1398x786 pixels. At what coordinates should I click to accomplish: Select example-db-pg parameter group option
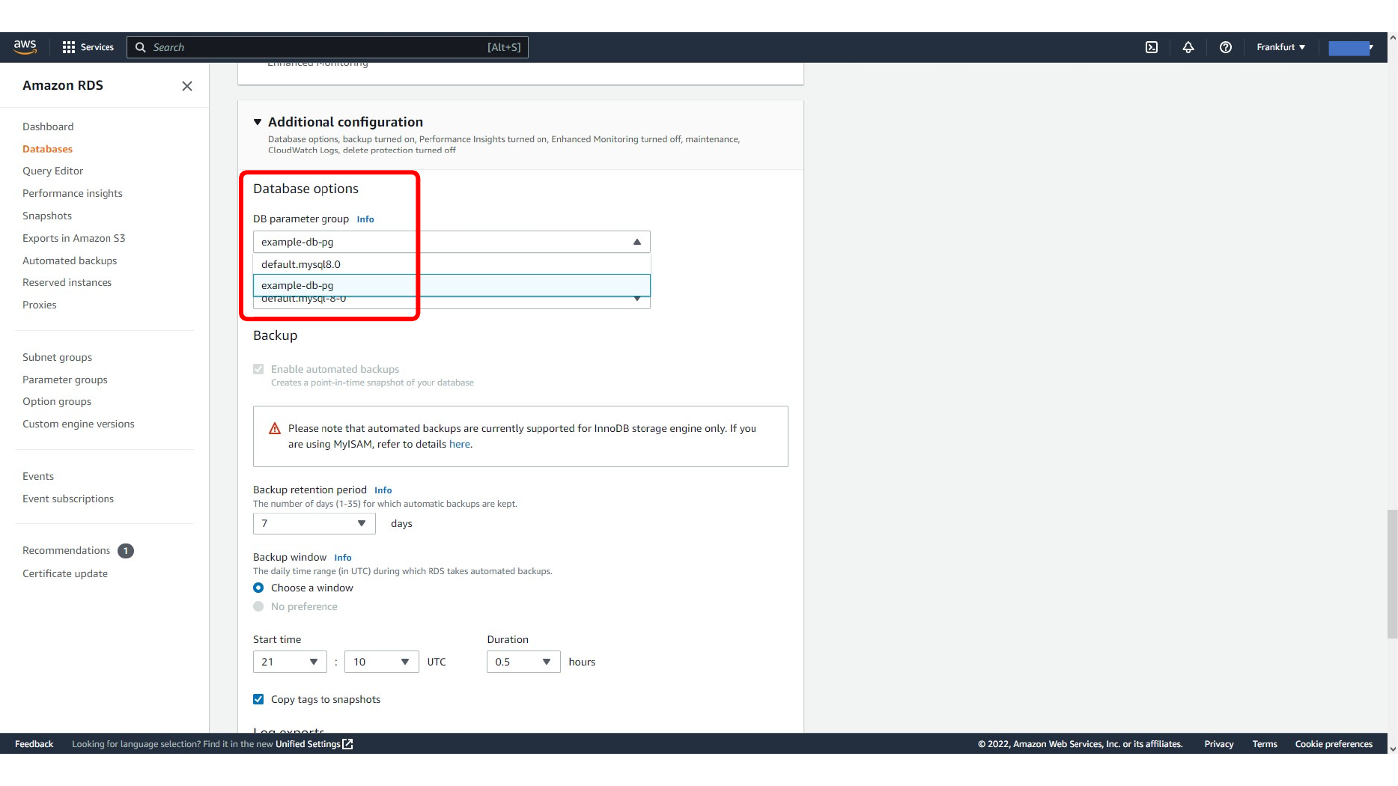[452, 285]
